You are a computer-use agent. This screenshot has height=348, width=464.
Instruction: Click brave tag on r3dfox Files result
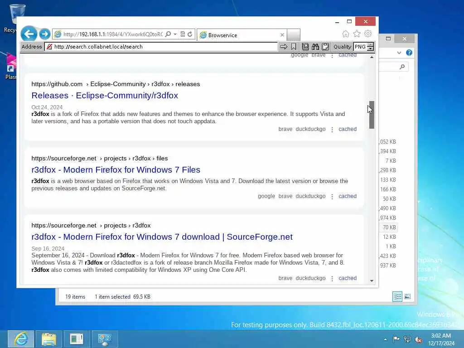[285, 196]
